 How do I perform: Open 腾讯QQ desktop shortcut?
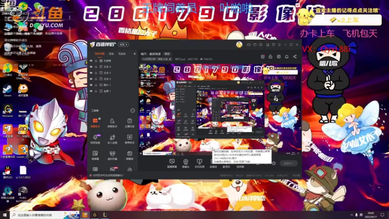click(7, 172)
